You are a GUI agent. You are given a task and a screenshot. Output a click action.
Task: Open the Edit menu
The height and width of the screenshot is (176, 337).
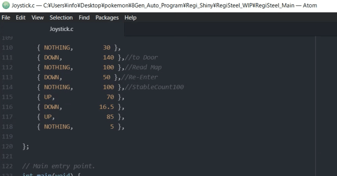tap(21, 18)
